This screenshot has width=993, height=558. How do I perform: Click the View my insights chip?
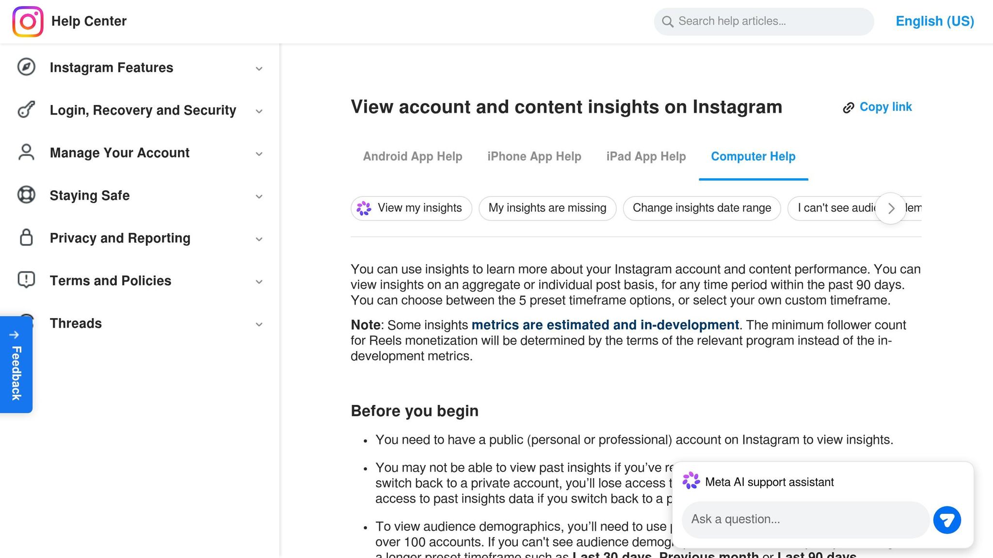tap(411, 208)
